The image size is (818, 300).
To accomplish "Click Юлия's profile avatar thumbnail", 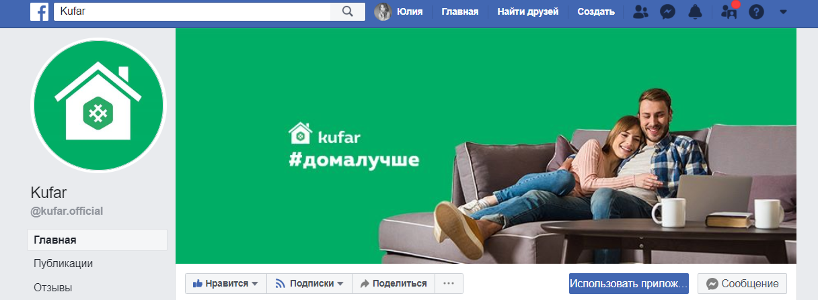I will click(x=383, y=11).
